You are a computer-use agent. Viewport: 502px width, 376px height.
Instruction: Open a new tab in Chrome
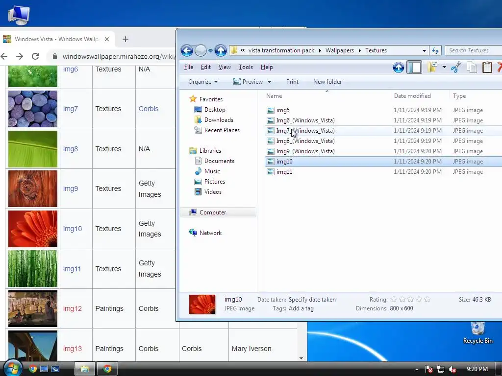click(x=125, y=39)
